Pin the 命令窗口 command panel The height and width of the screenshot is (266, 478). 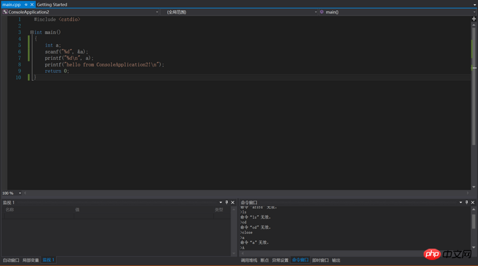pos(467,203)
